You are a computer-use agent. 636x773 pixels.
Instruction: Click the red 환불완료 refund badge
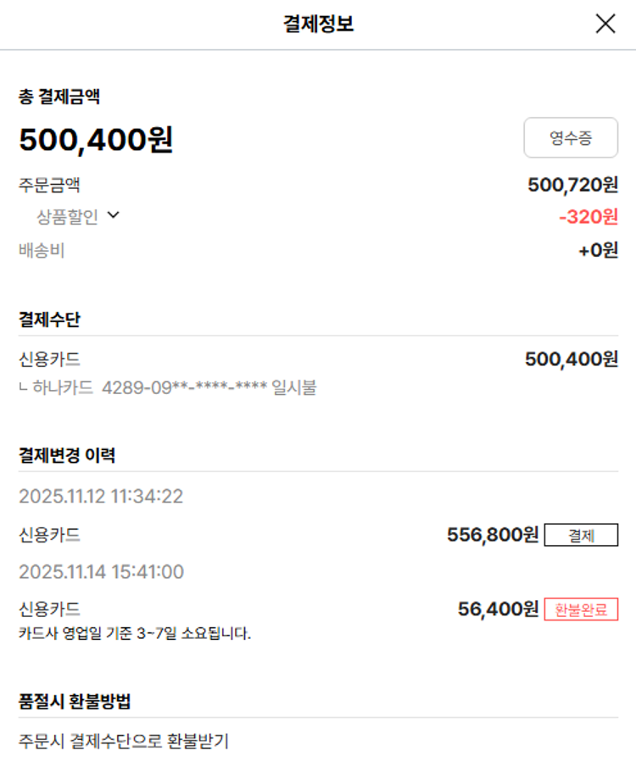click(581, 609)
